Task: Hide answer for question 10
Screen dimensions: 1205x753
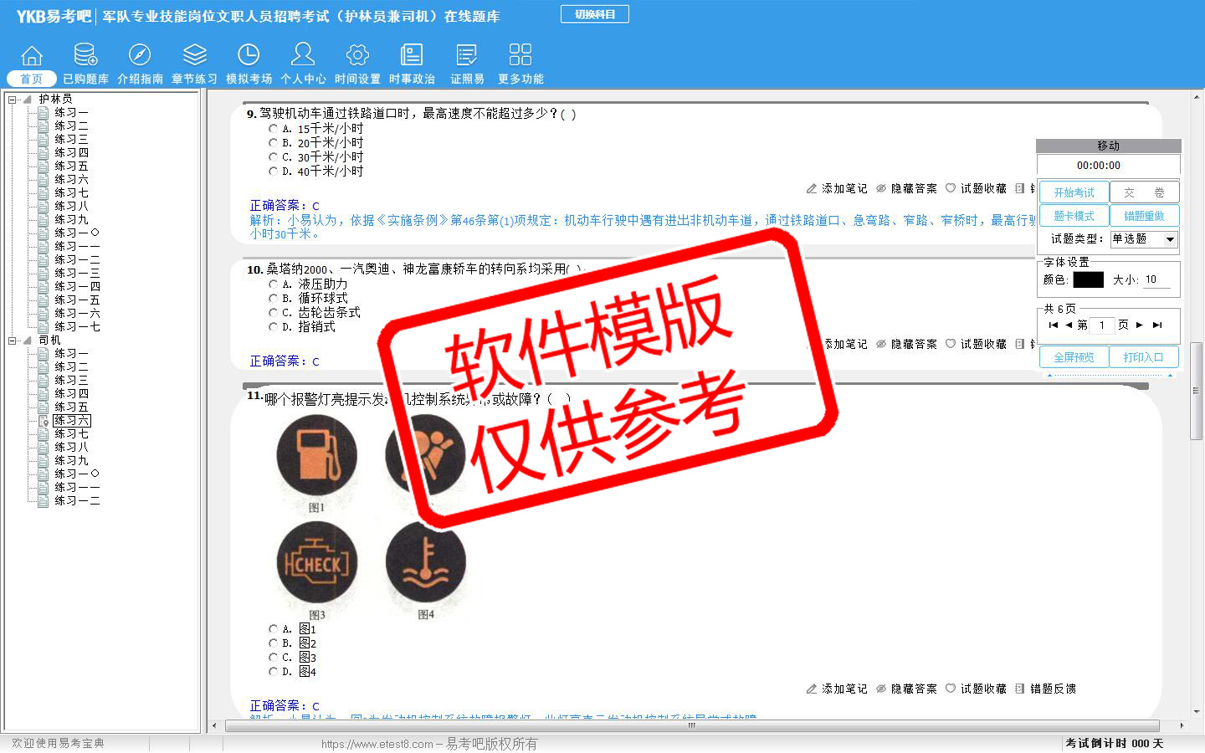Action: 906,344
